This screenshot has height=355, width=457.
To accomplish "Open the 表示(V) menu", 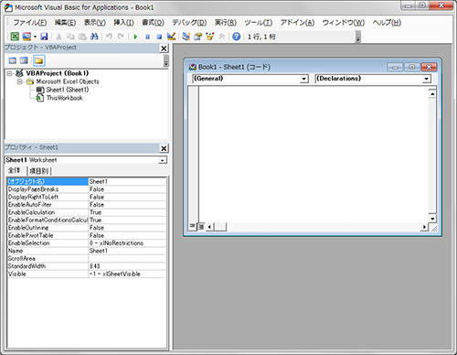I will (x=95, y=23).
